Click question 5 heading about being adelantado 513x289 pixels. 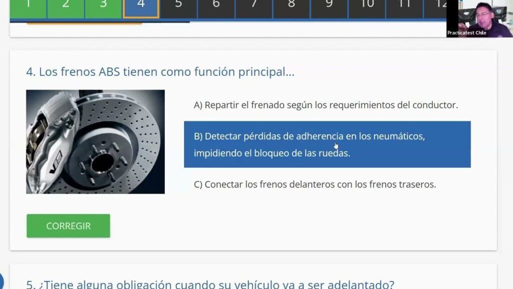[210, 284]
